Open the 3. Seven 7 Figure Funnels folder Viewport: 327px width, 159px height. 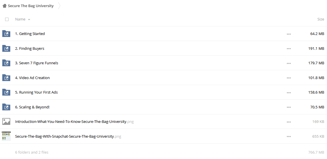point(36,63)
